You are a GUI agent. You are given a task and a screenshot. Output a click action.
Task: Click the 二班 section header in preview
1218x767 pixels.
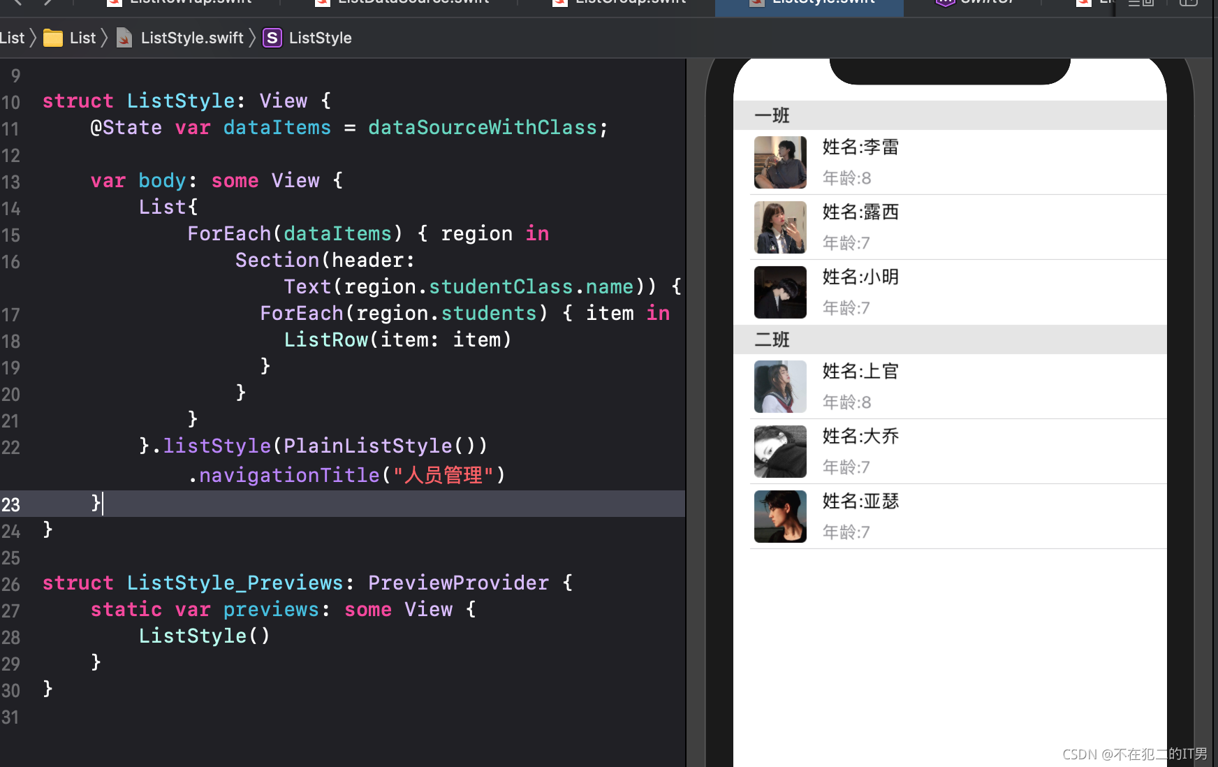[950, 339]
